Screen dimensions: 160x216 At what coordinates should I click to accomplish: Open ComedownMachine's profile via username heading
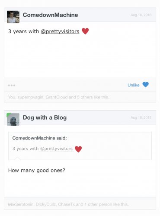(x=50, y=15)
